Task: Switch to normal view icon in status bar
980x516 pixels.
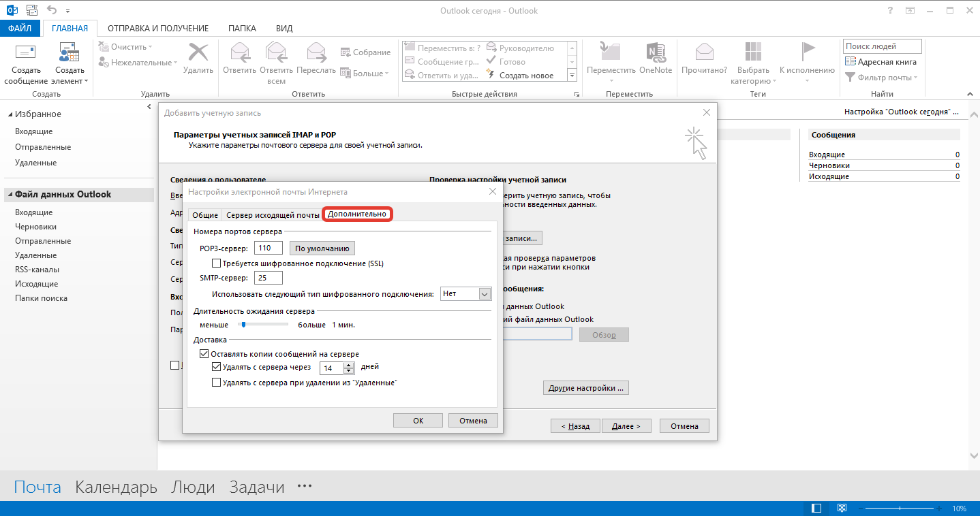Action: tap(816, 509)
